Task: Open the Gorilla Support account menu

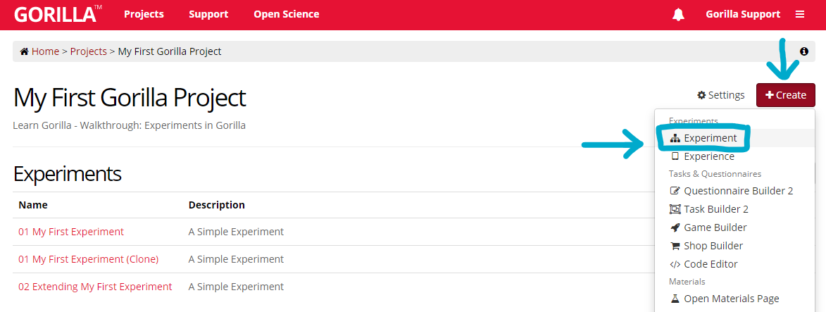Action: pos(743,14)
